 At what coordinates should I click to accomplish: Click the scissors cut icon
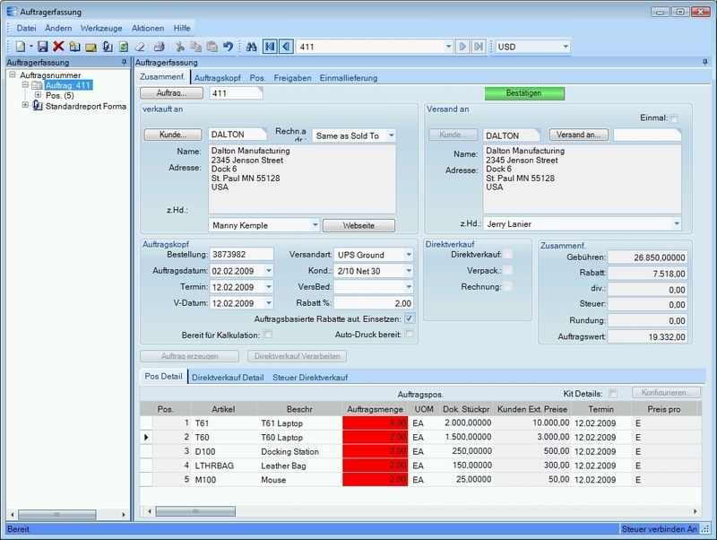click(x=180, y=47)
